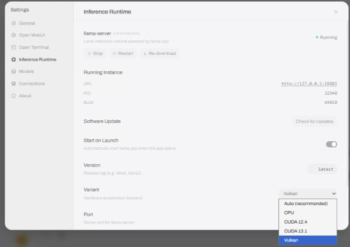Click the power icon on Stop button
350x247 pixels.
89,53
